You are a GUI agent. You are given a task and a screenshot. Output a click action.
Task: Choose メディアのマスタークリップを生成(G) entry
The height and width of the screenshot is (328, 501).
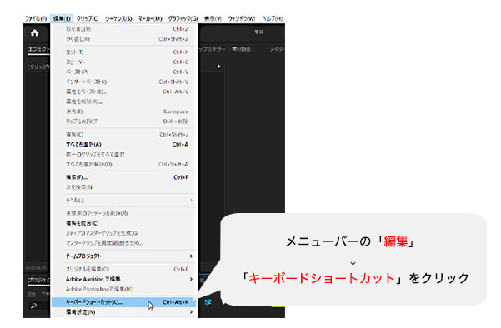coord(124,233)
